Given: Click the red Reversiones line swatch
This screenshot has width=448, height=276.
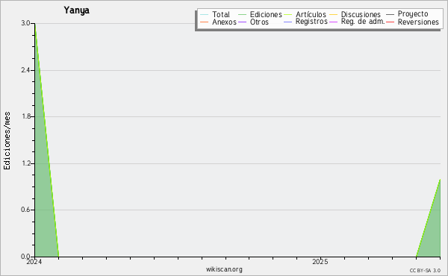Looking at the screenshot, I should (x=391, y=22).
